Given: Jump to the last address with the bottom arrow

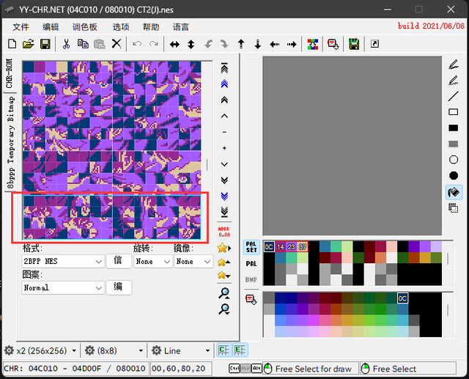Looking at the screenshot, I should pyautogui.click(x=224, y=212).
